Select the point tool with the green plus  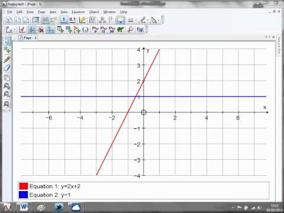(7, 50)
